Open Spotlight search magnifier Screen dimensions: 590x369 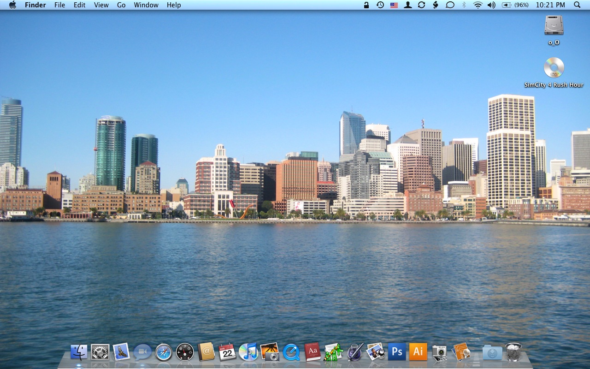[577, 5]
